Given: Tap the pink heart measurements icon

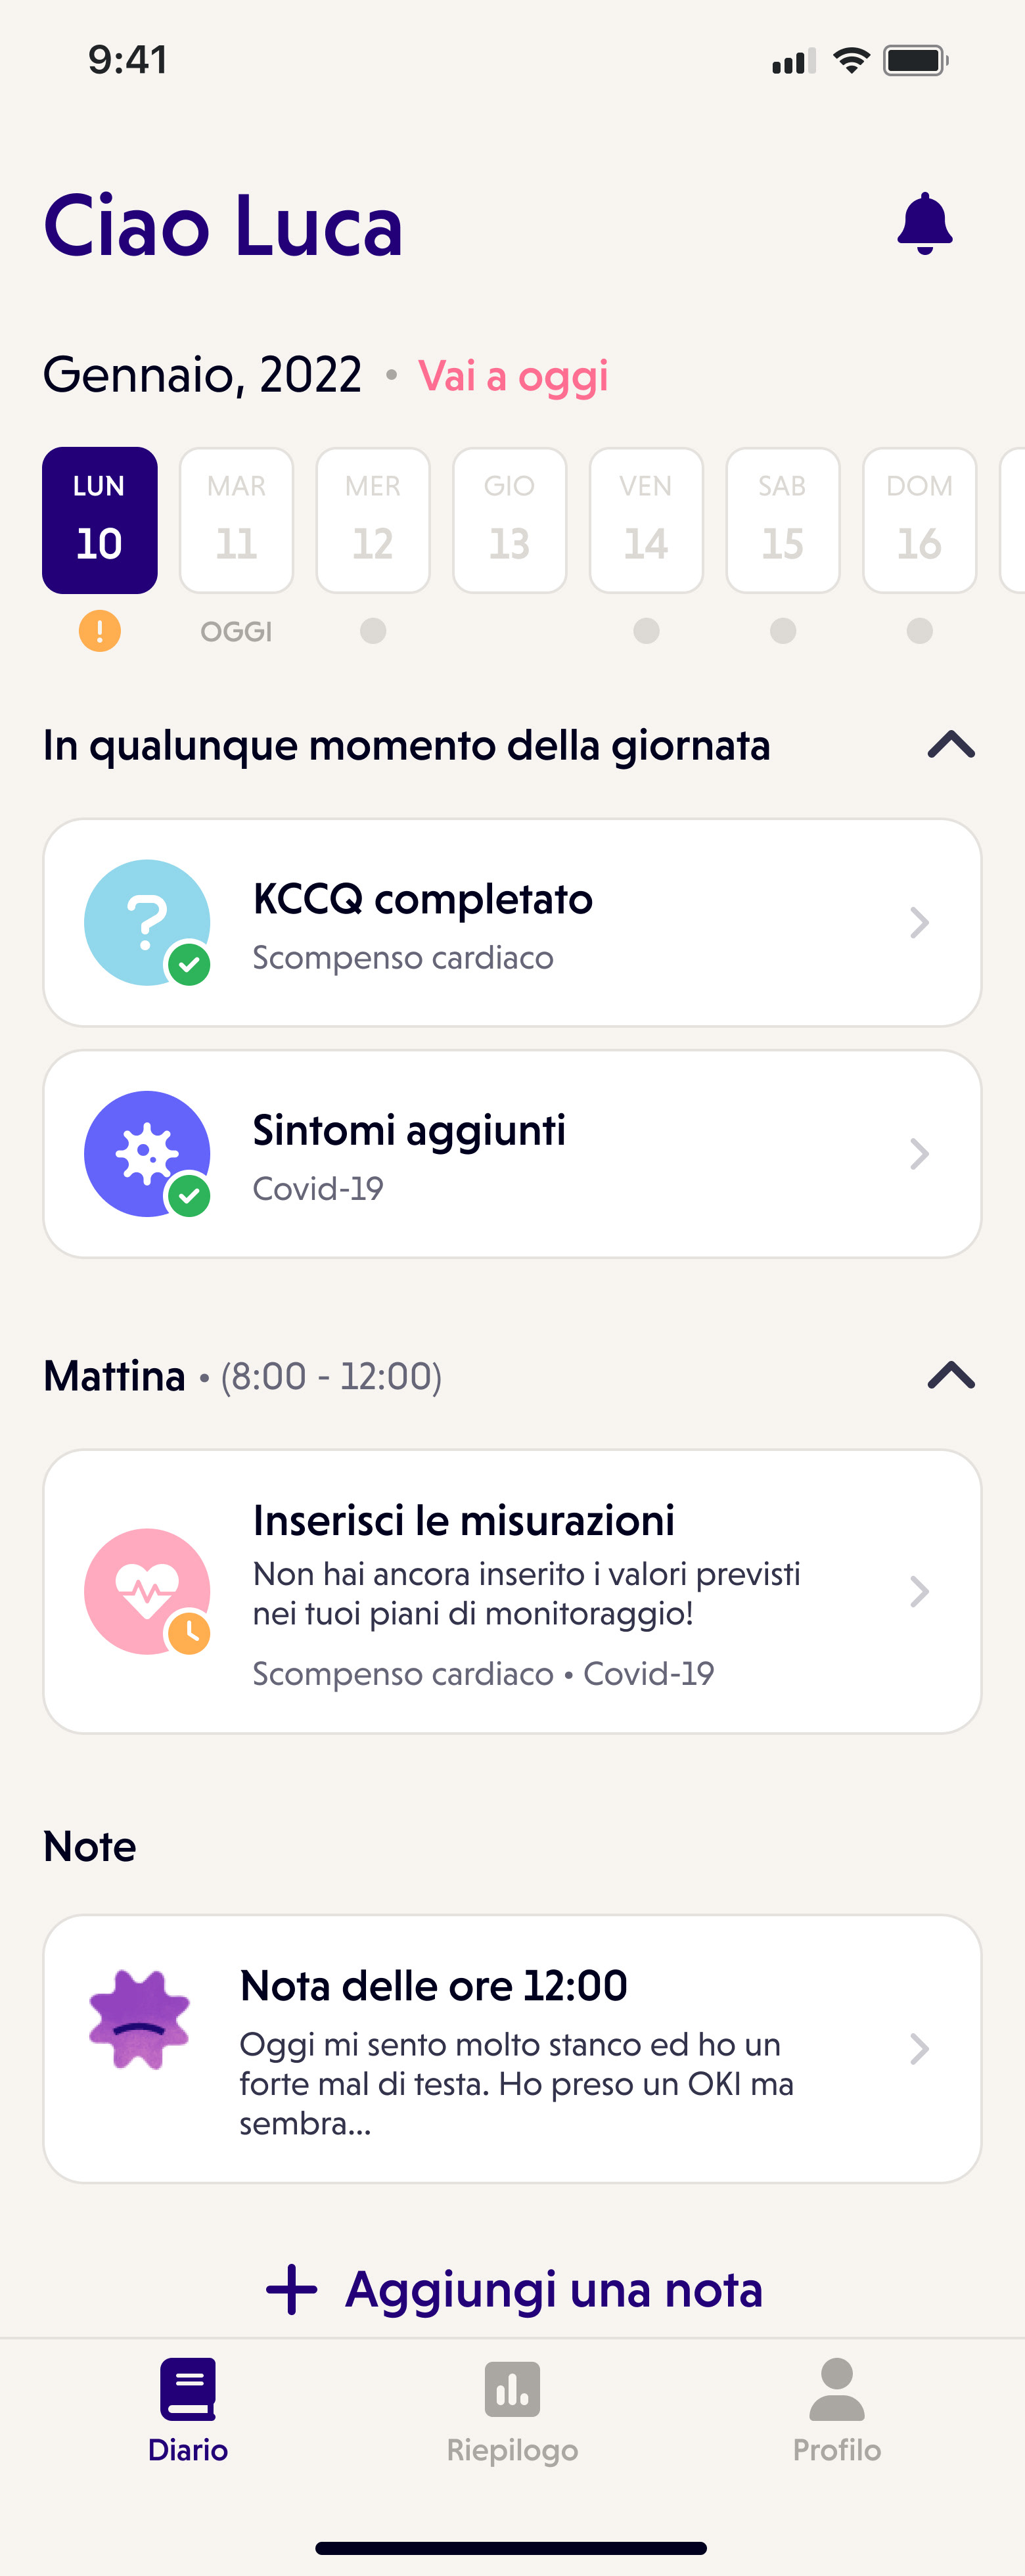Looking at the screenshot, I should coord(147,1591).
